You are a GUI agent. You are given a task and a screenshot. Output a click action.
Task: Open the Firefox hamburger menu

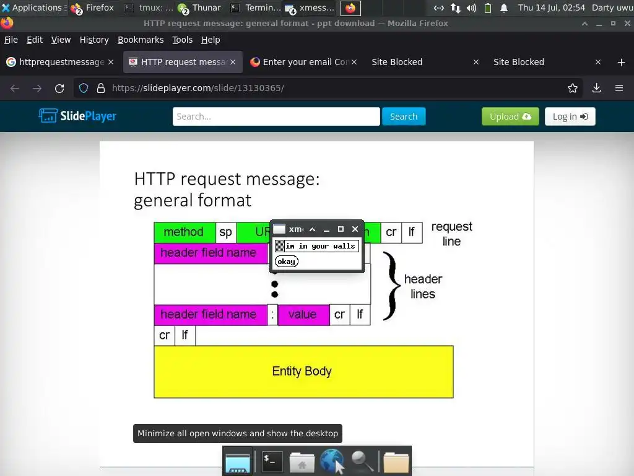(x=619, y=88)
